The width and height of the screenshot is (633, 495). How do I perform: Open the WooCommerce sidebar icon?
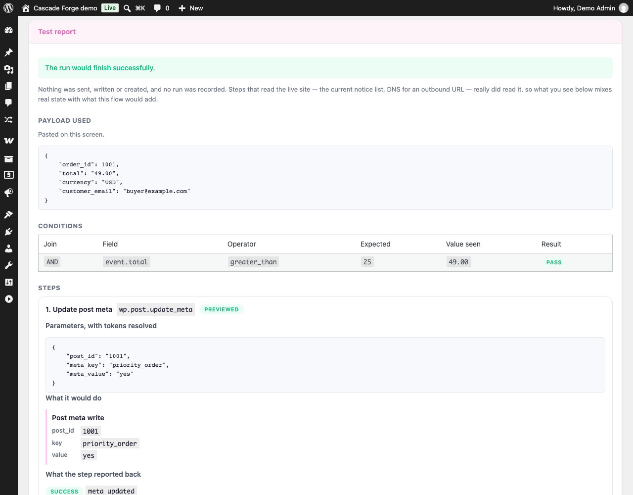tap(8, 141)
